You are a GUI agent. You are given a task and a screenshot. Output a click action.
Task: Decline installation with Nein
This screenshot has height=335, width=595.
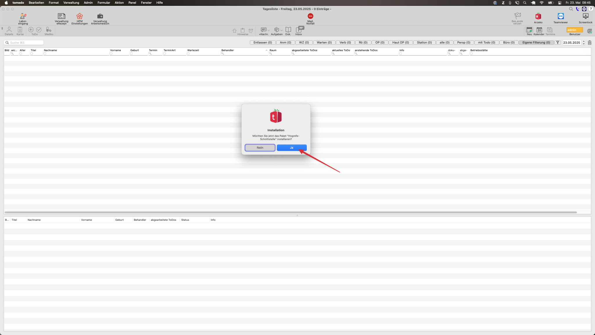coord(260,148)
